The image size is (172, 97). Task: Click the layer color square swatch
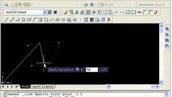(28, 5)
